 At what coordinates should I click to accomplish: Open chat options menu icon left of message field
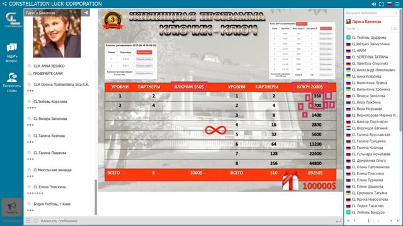coord(28,220)
